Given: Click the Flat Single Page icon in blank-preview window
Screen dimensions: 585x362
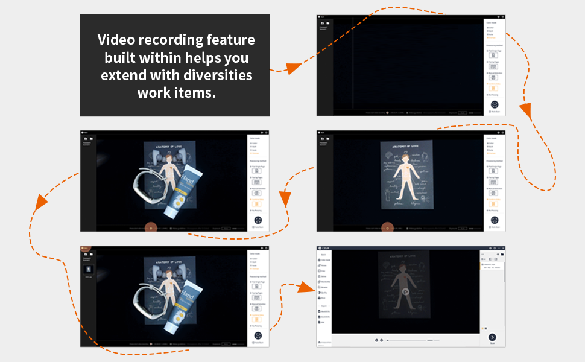Looking at the screenshot, I should click(493, 56).
